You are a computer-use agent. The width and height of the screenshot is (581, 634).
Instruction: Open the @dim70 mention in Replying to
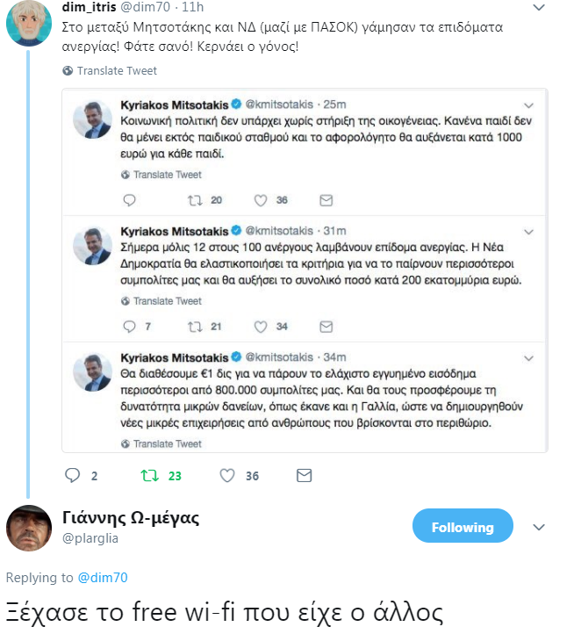point(103,578)
